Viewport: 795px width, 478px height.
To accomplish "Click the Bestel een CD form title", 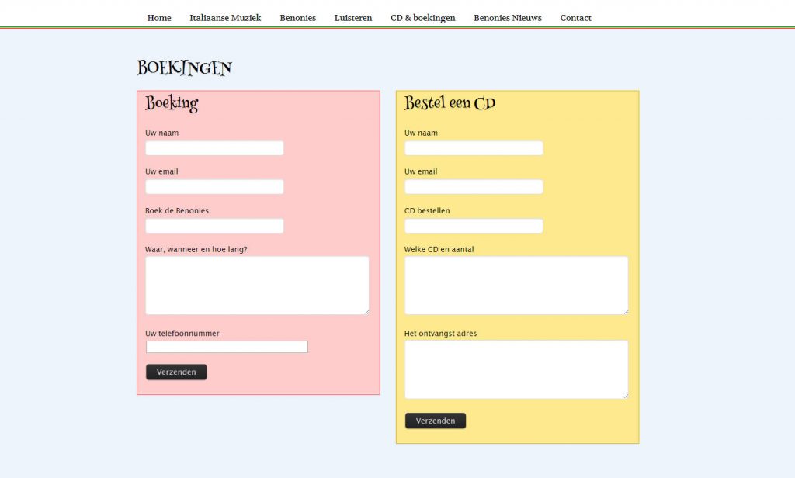I will tap(450, 103).
